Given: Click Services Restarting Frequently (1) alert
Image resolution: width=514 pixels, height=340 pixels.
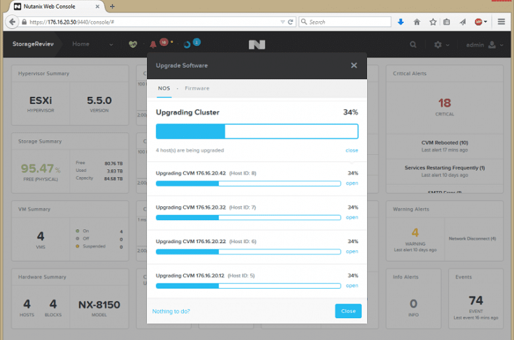Looking at the screenshot, I should pyautogui.click(x=445, y=167).
